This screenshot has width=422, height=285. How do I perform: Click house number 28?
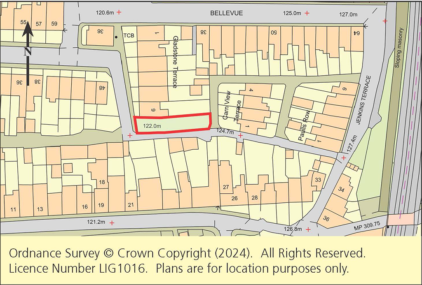[255, 198]
